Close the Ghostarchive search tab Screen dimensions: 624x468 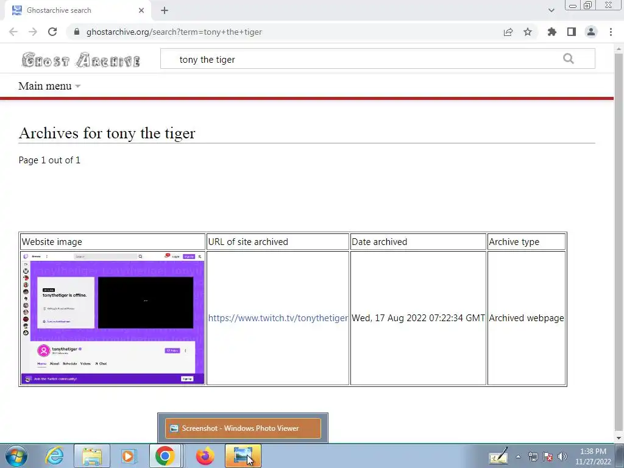pos(141,10)
